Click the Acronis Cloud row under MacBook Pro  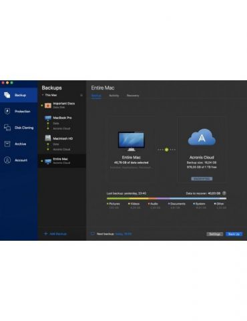coord(61,128)
